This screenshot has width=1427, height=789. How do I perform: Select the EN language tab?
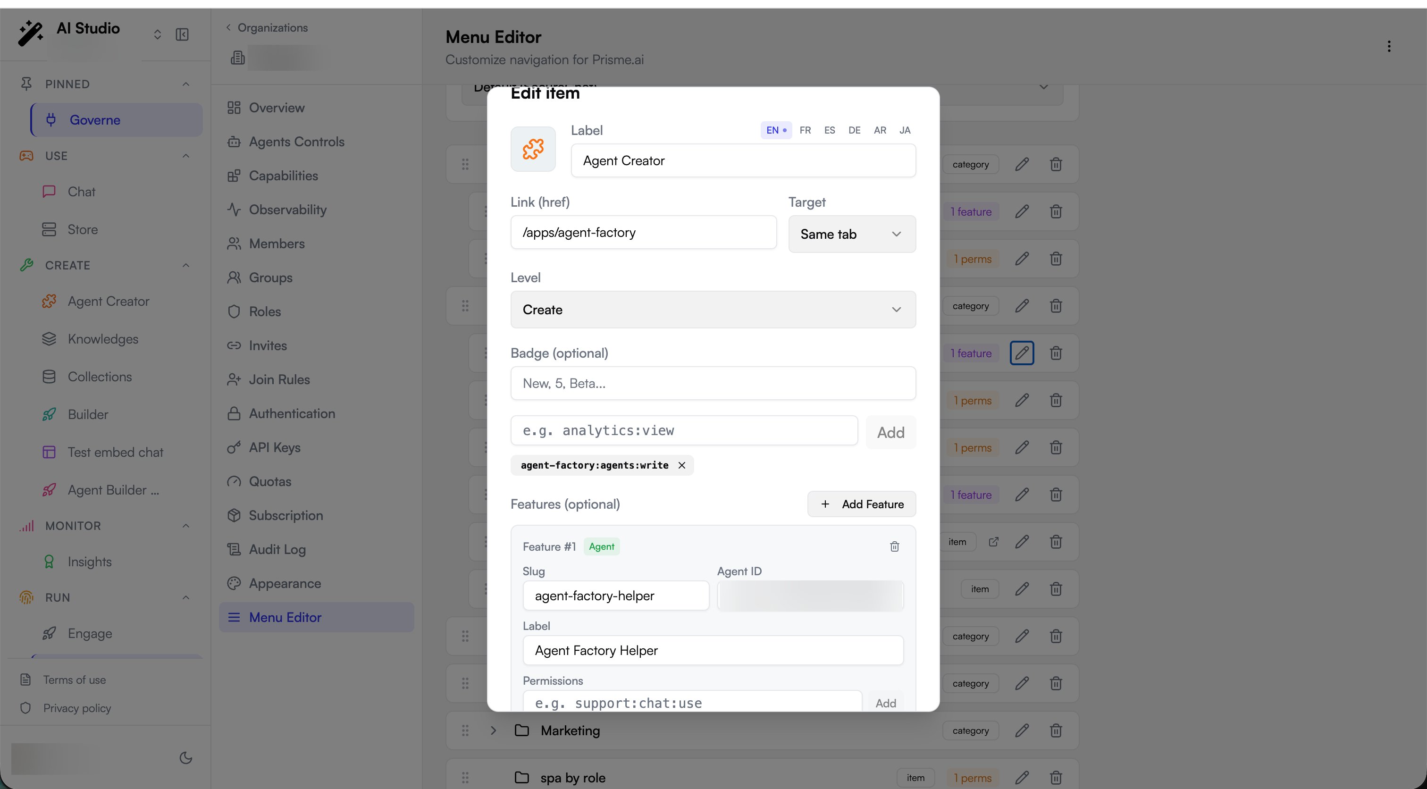[x=776, y=130]
